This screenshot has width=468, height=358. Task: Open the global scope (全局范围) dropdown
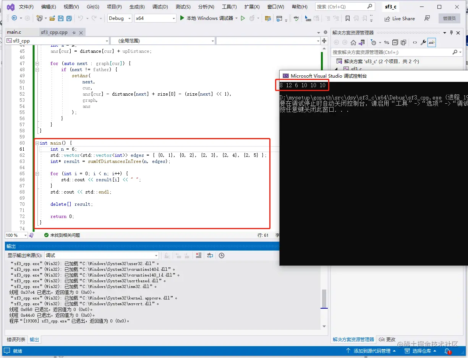pyautogui.click(x=163, y=41)
